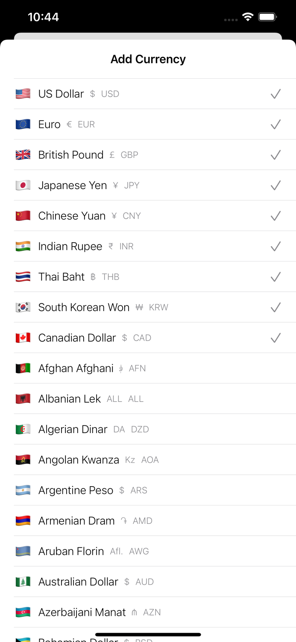
Task: Select the Angolan Kwanza currency
Action: pos(148,460)
